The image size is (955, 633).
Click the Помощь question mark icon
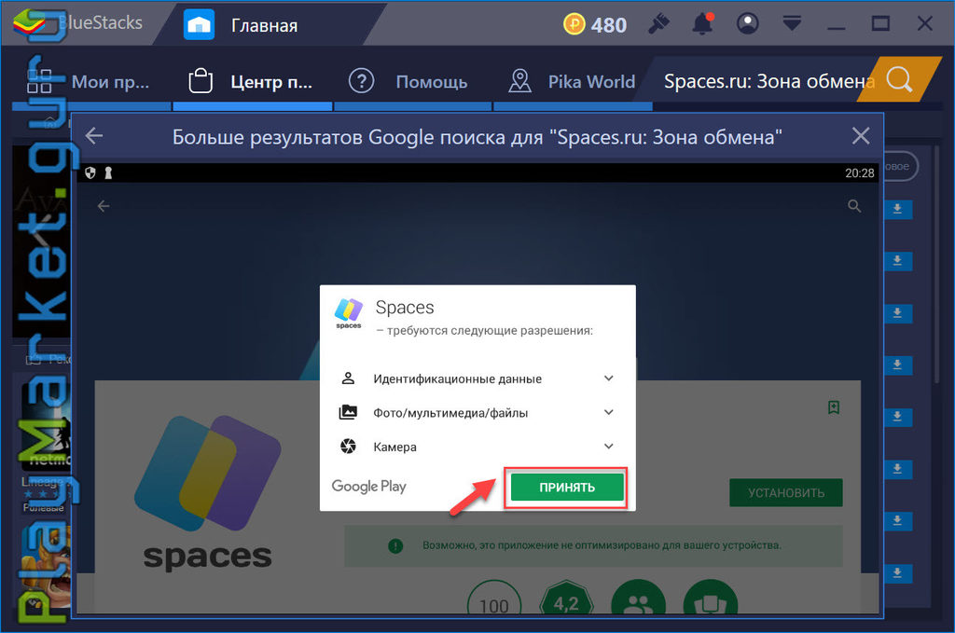point(361,80)
